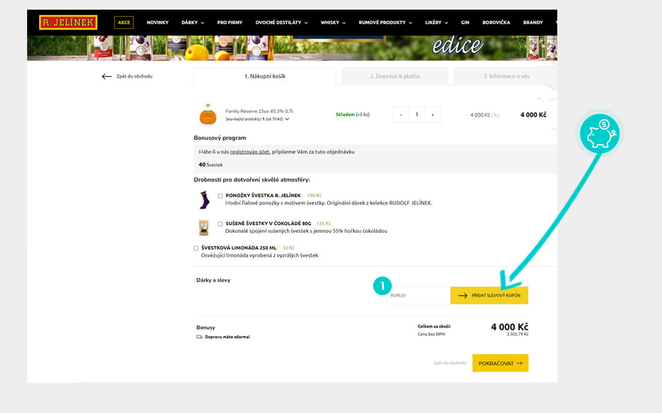
Task: Click the back arrow next to Zpět do obchodu
Action: pos(107,76)
